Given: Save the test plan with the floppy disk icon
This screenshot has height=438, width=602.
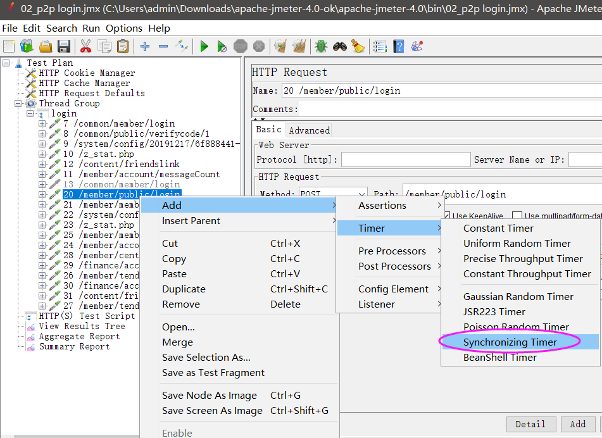Looking at the screenshot, I should pos(64,46).
